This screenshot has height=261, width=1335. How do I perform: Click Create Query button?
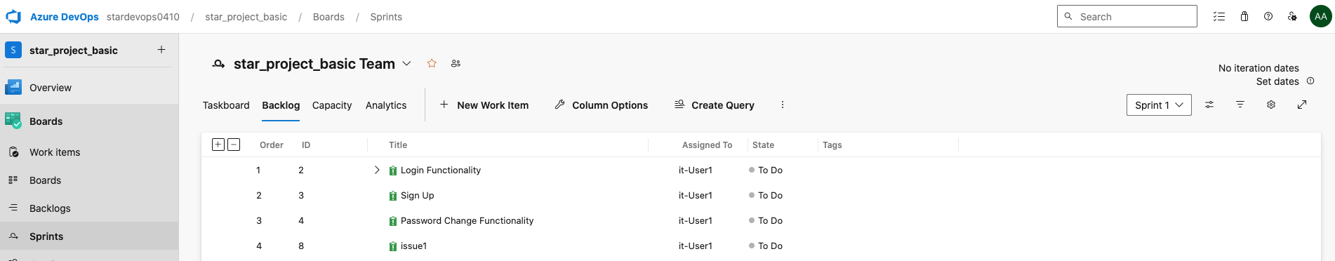click(x=715, y=105)
